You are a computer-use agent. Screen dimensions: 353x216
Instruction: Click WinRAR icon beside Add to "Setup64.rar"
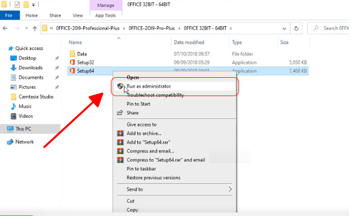click(x=120, y=142)
